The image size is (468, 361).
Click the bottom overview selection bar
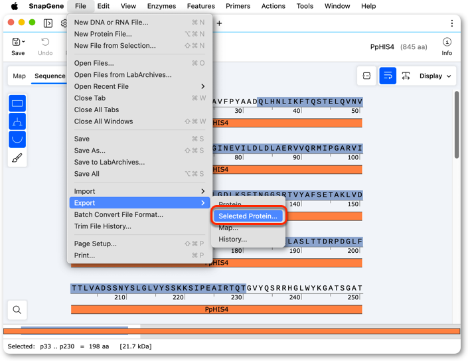(x=74, y=331)
